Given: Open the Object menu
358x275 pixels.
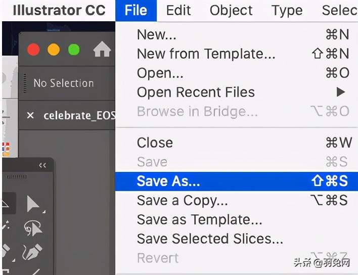Looking at the screenshot, I should [231, 11].
